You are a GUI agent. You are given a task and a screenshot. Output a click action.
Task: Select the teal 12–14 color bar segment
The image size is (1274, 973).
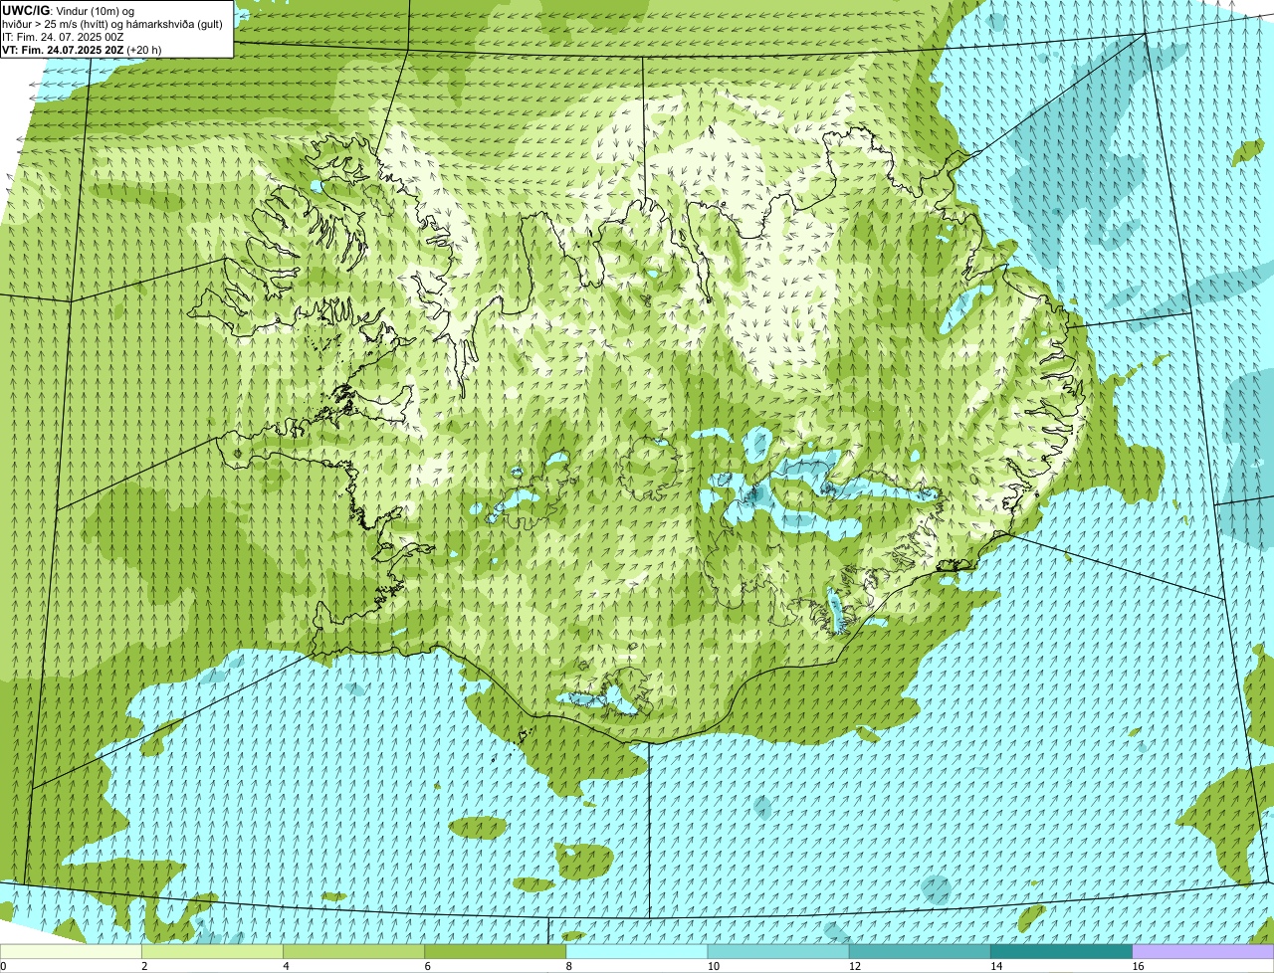920,951
